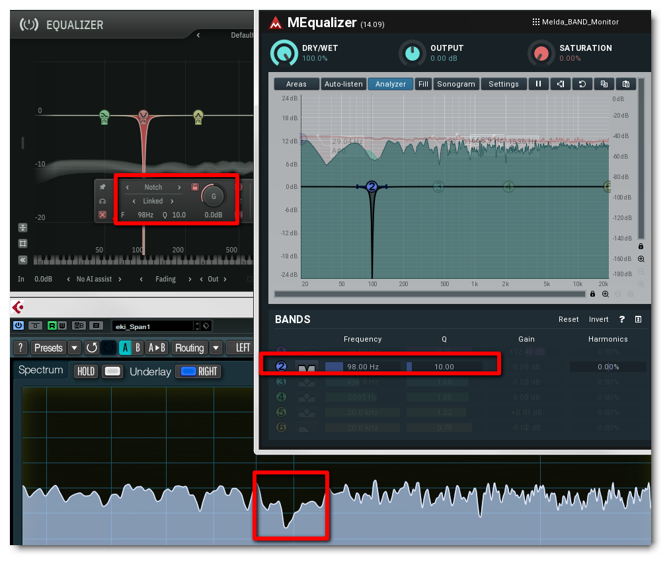Click the SPAN undo arrow icon

(x=92, y=348)
